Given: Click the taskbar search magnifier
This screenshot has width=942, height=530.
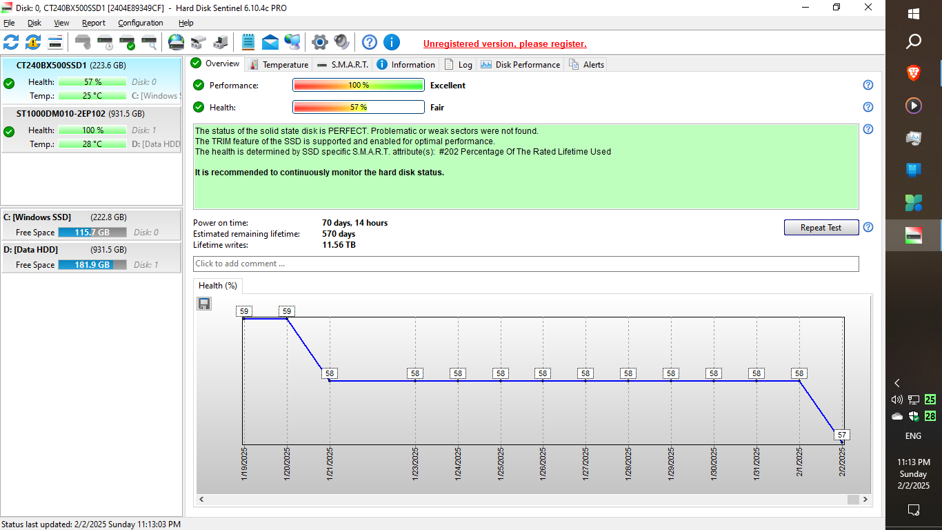Looking at the screenshot, I should [x=914, y=42].
